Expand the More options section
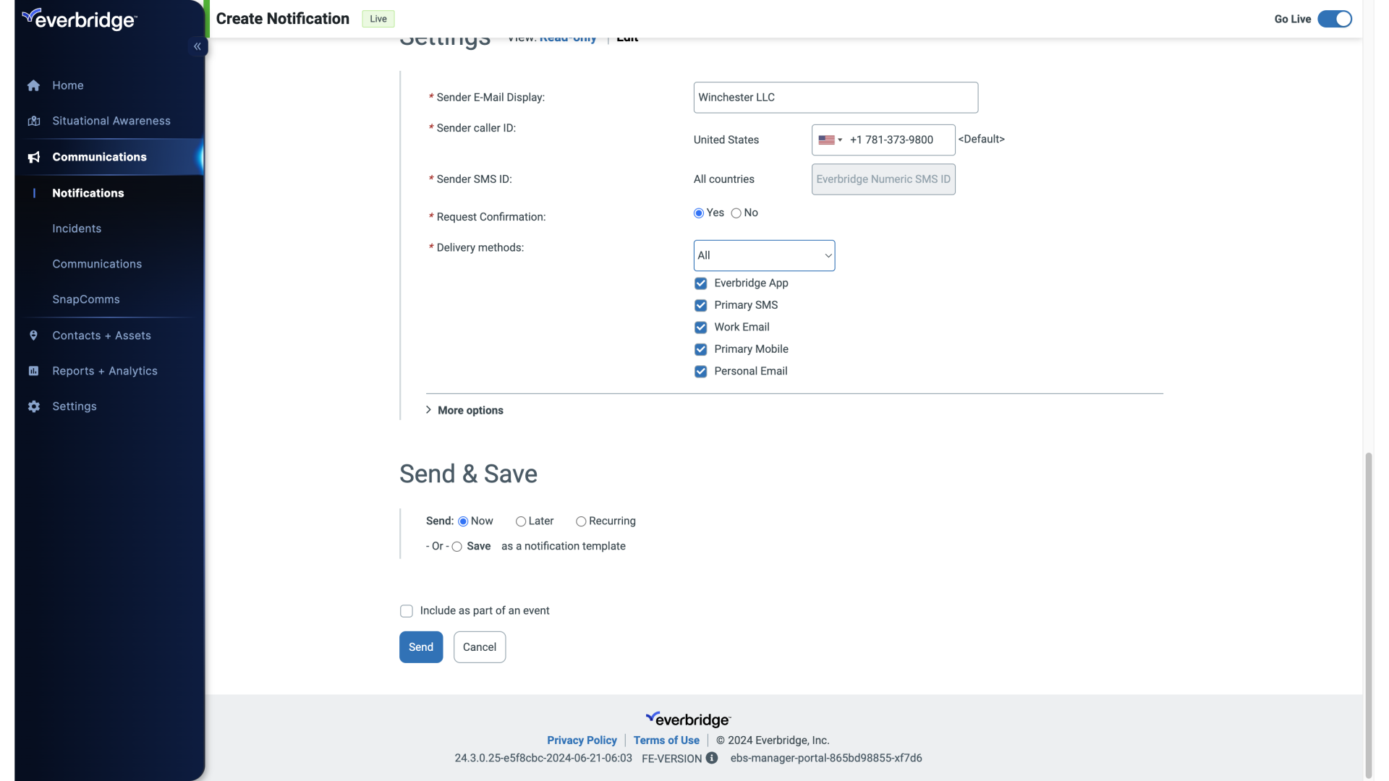The image size is (1389, 781). [x=464, y=410]
